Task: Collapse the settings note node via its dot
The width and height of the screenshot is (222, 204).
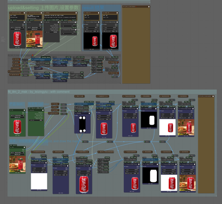Action: tap(45, 13)
